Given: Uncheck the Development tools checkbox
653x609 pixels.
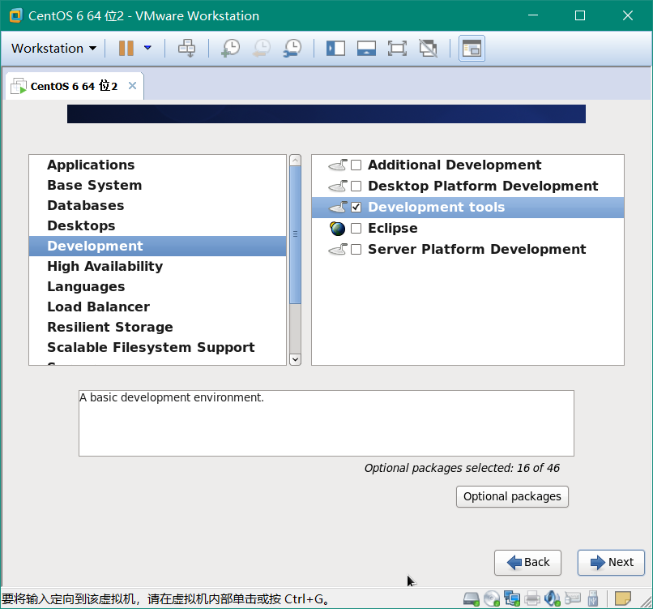Looking at the screenshot, I should [x=356, y=208].
